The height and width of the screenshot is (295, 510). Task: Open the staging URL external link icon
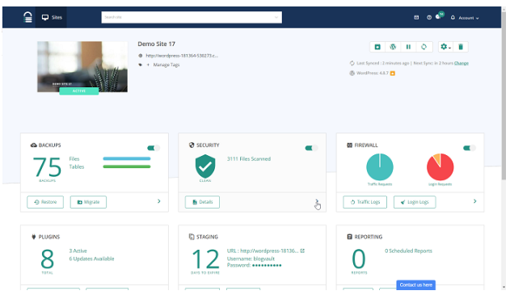302,251
